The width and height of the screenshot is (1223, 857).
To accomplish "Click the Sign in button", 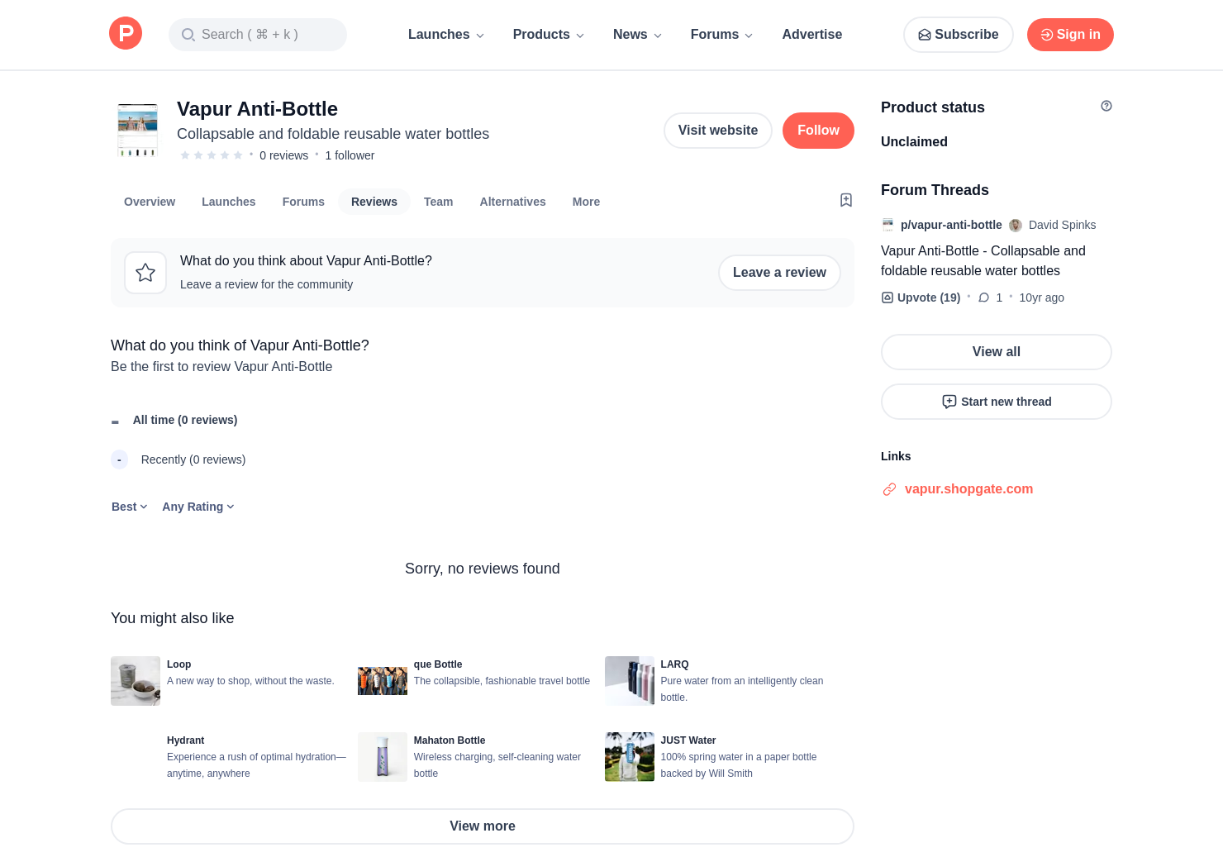I will coord(1070,35).
